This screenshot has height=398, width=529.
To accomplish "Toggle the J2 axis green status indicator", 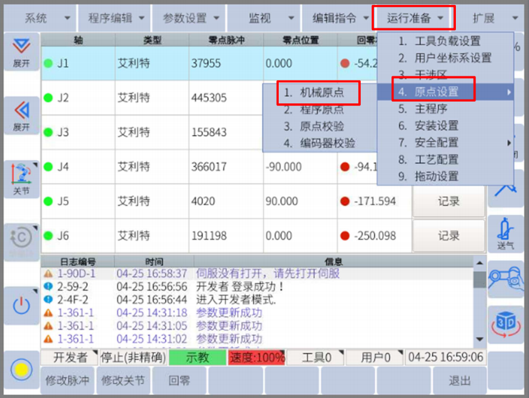I will [48, 98].
